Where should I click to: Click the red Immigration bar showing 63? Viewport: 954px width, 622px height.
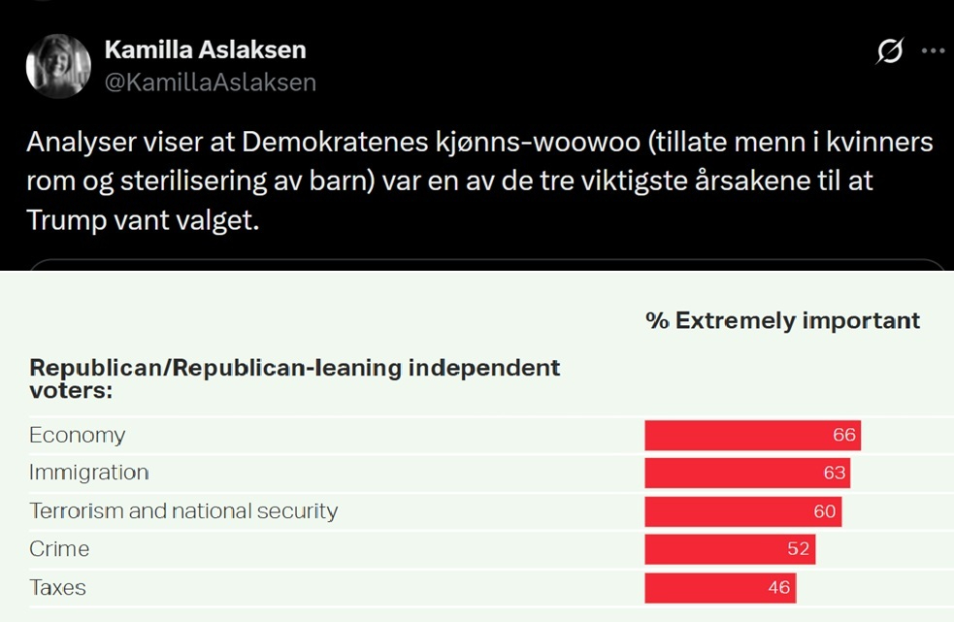point(746,473)
